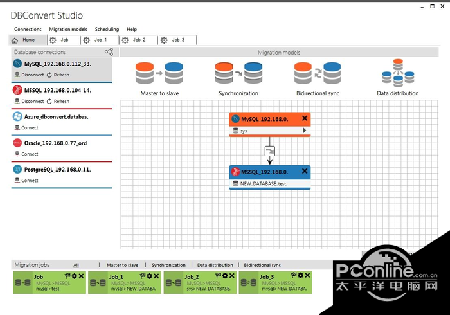Refresh the MSSQL connection
The width and height of the screenshot is (450, 315).
pos(58,102)
